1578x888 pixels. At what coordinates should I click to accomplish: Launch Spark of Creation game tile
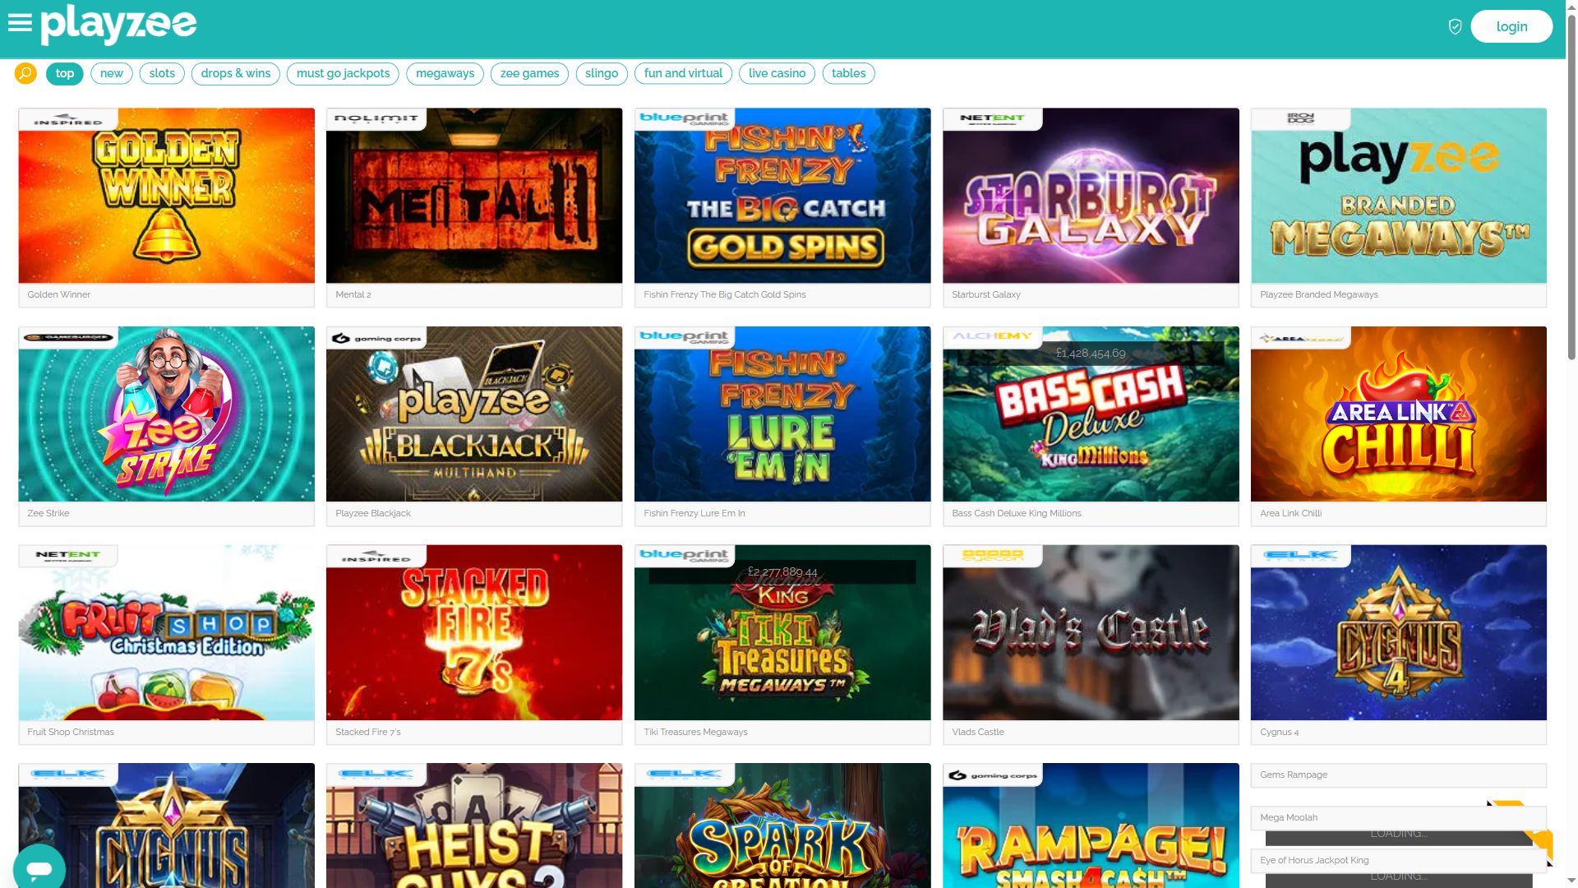782,826
